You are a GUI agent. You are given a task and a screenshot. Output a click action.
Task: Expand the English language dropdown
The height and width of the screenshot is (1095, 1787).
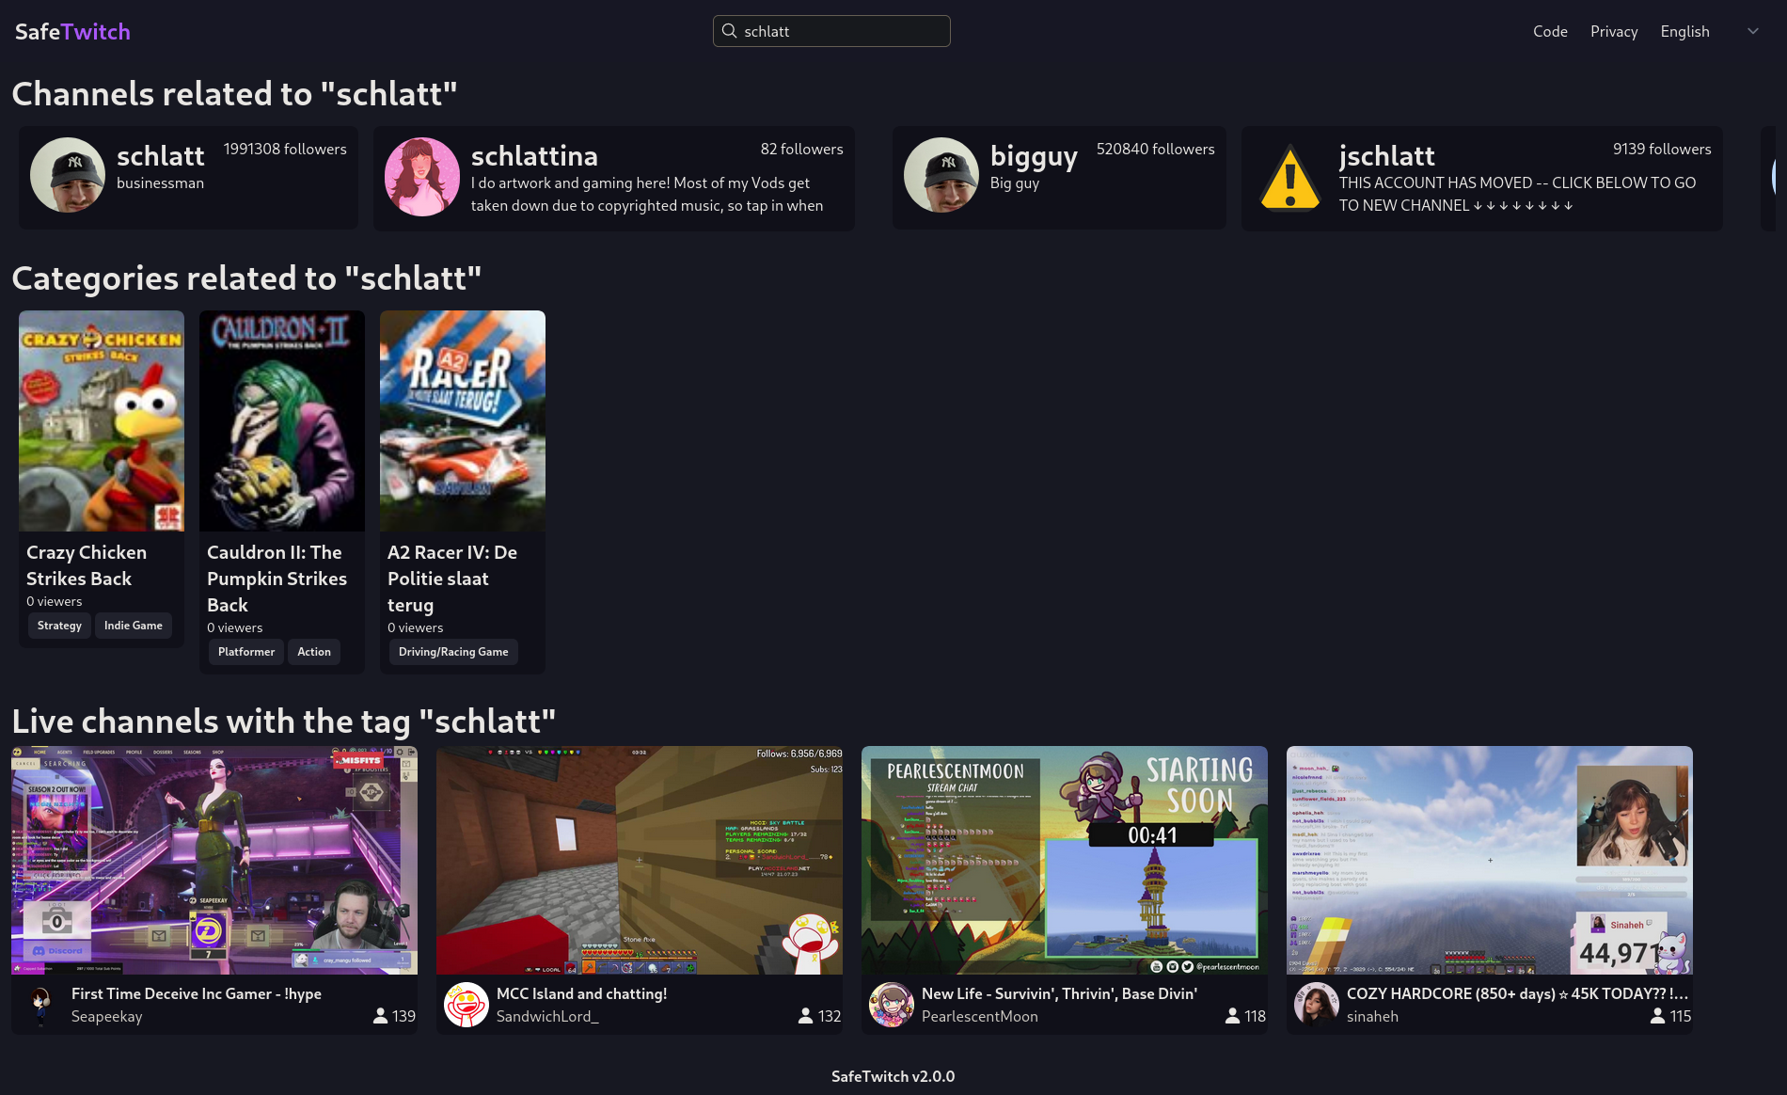(1708, 31)
